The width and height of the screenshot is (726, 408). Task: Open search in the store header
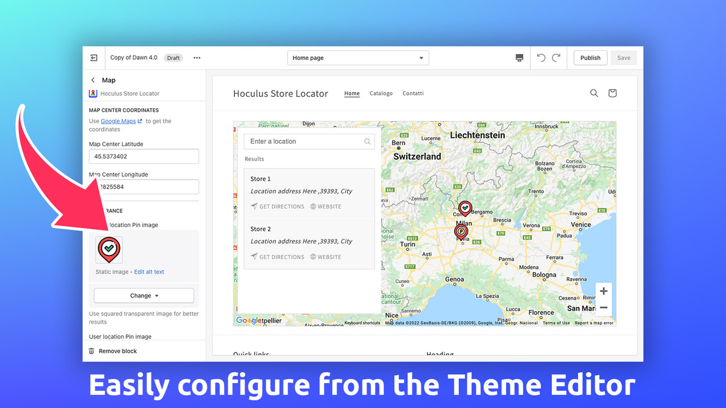(594, 93)
